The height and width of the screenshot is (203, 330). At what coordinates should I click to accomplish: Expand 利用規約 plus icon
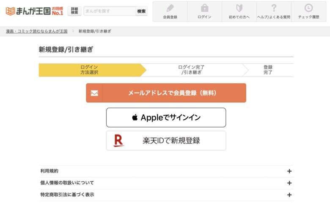pos(289,171)
